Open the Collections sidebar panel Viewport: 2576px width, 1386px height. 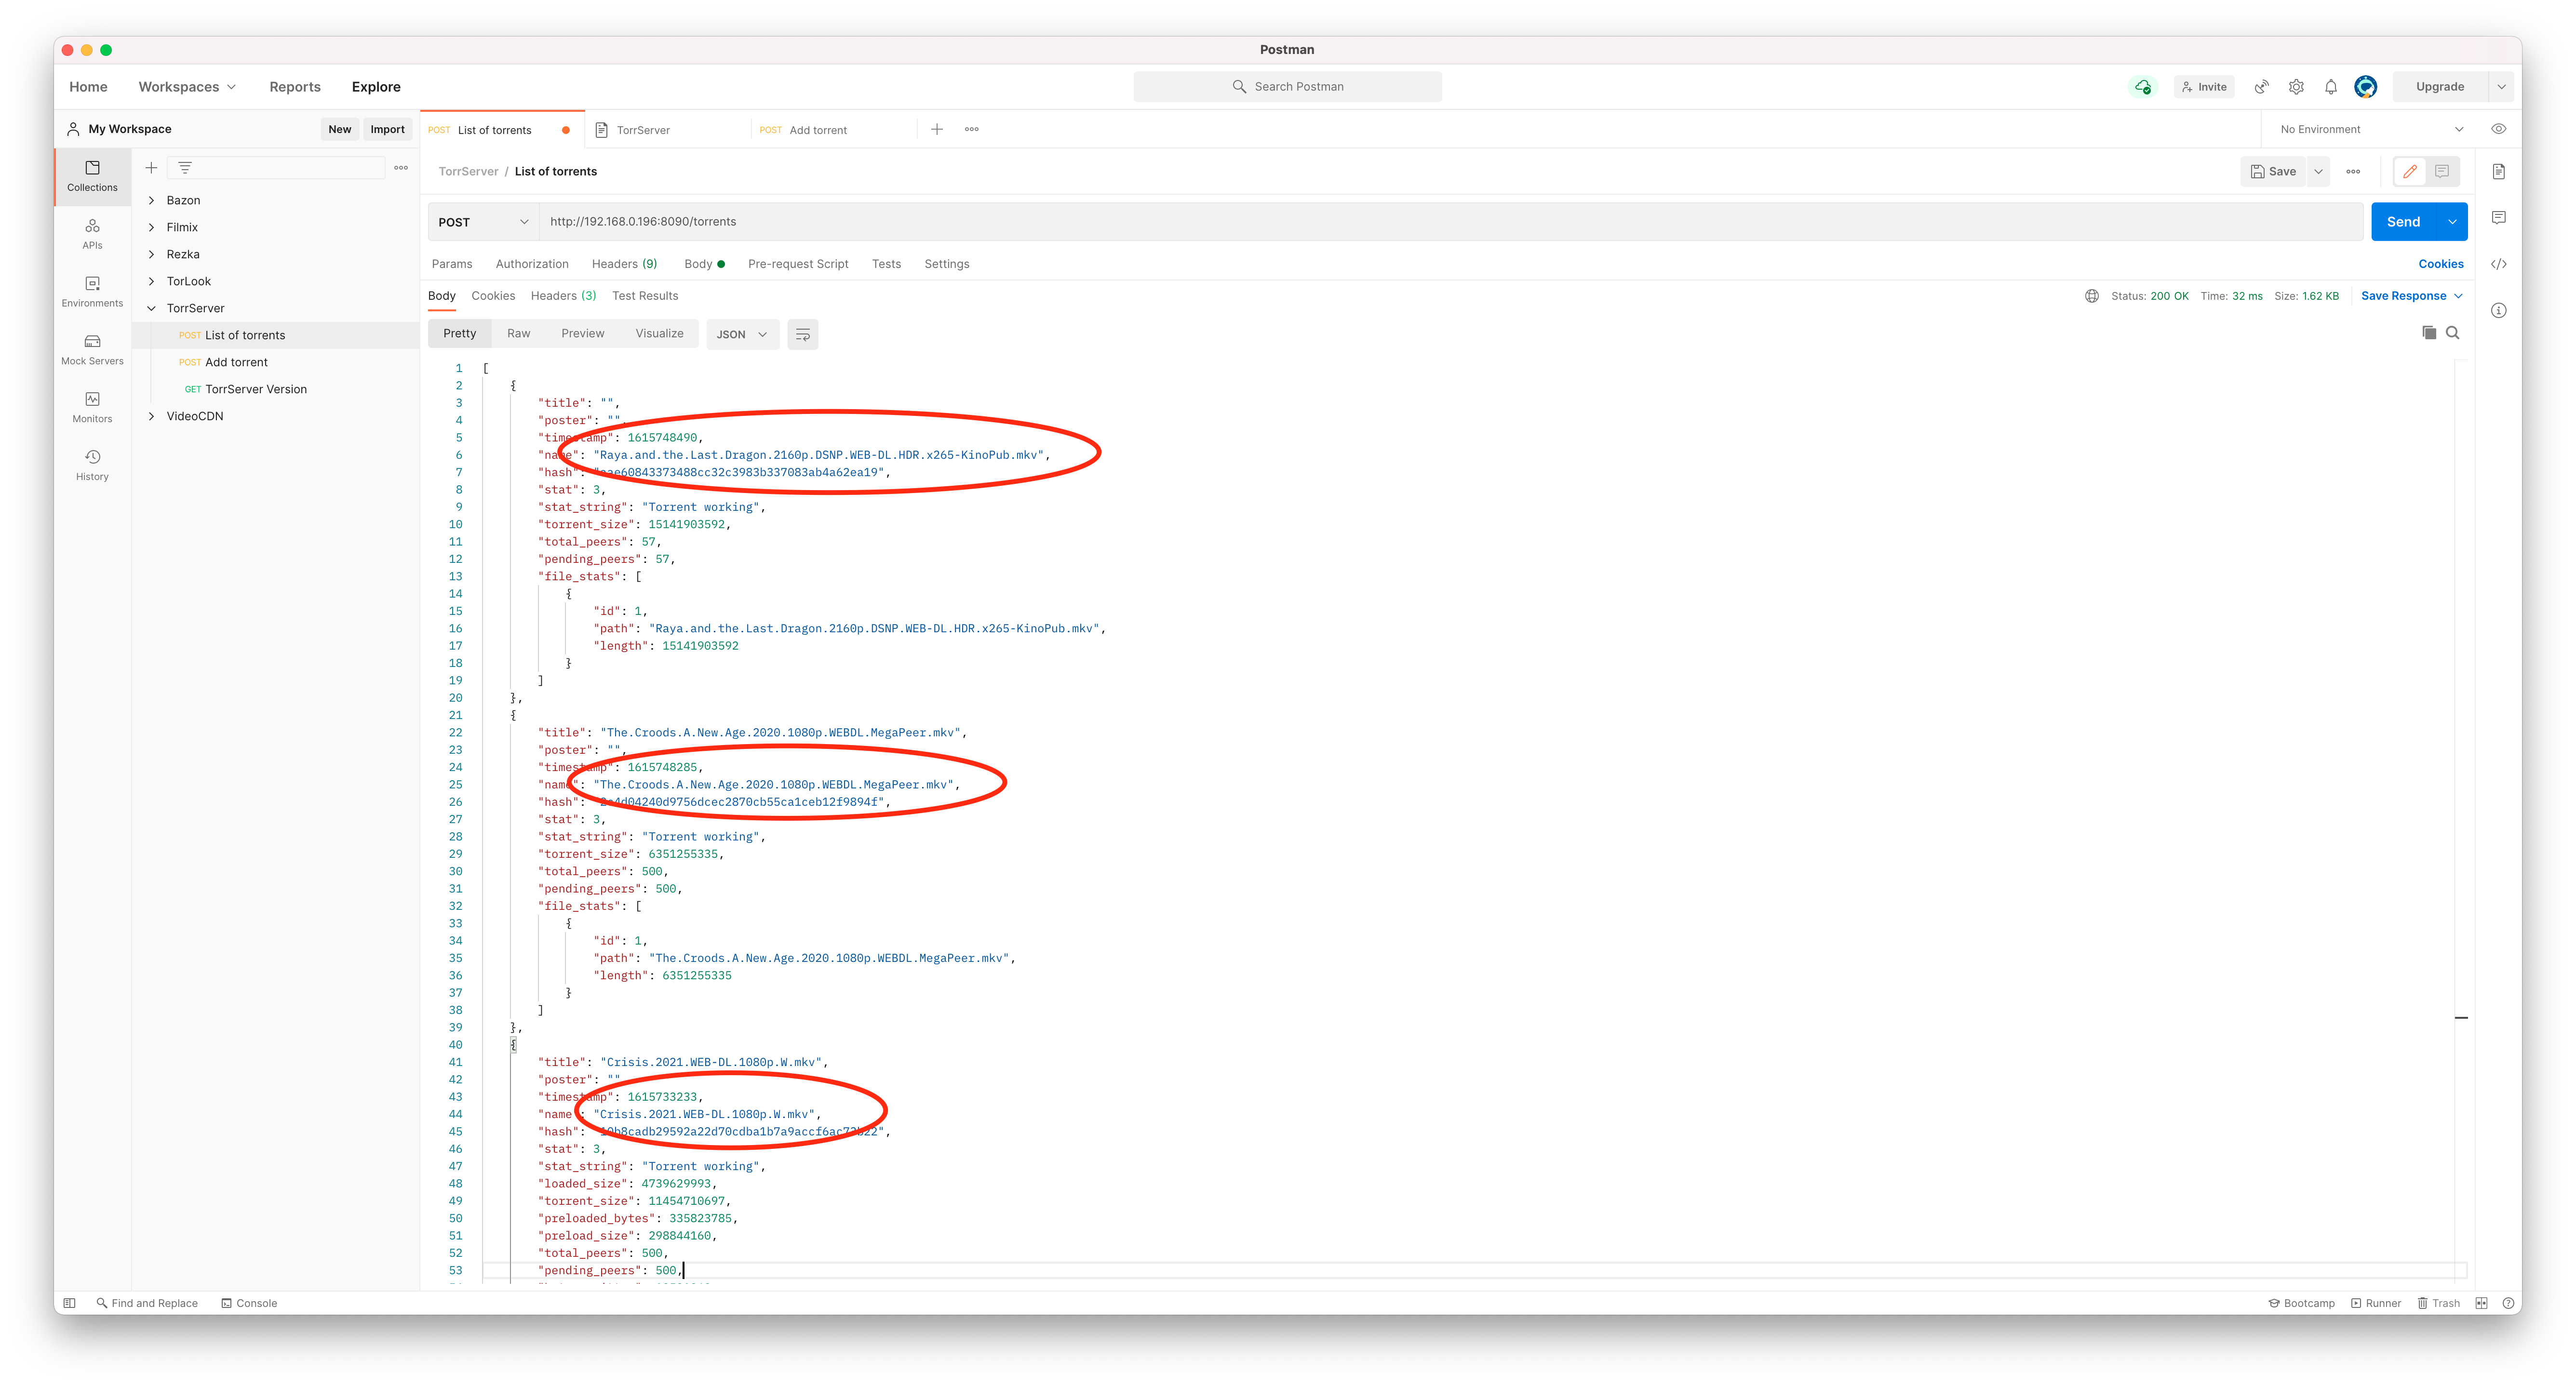(x=92, y=176)
